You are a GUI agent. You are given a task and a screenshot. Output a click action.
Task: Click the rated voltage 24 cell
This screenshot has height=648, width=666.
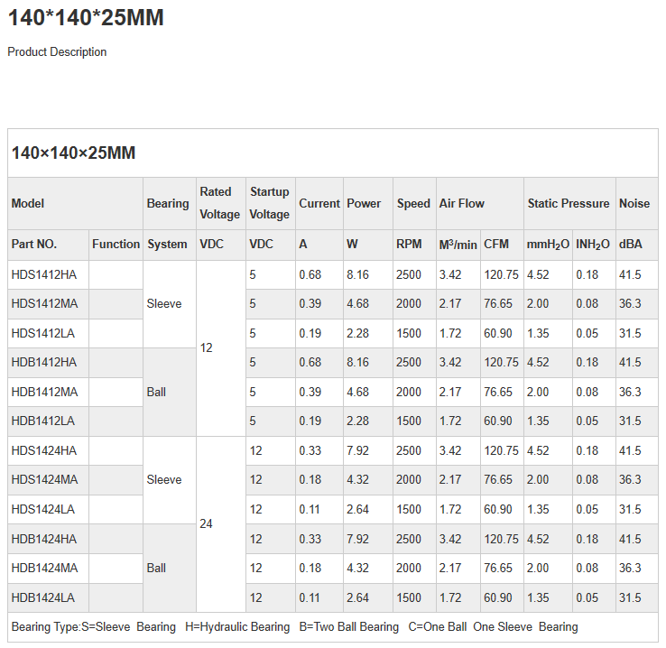pyautogui.click(x=206, y=523)
